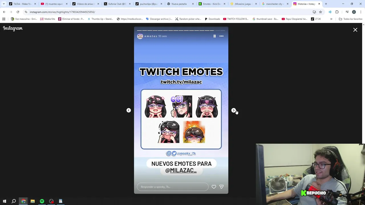Open the Papu Despierta bookmark

pos(295,19)
